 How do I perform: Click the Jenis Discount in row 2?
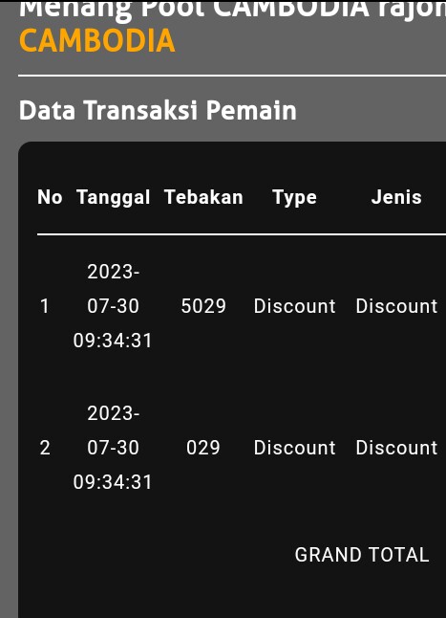pyautogui.click(x=396, y=448)
